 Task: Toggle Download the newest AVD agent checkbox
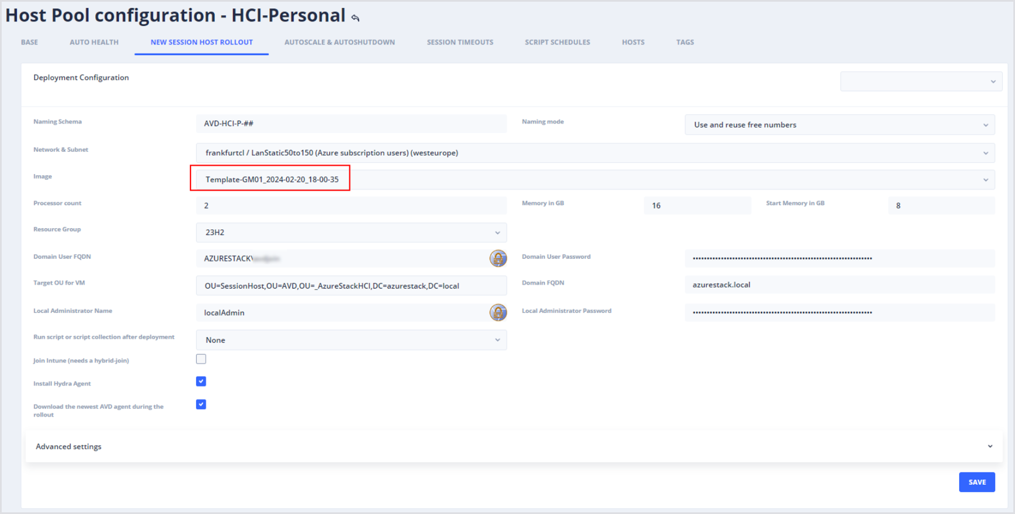pos(201,405)
